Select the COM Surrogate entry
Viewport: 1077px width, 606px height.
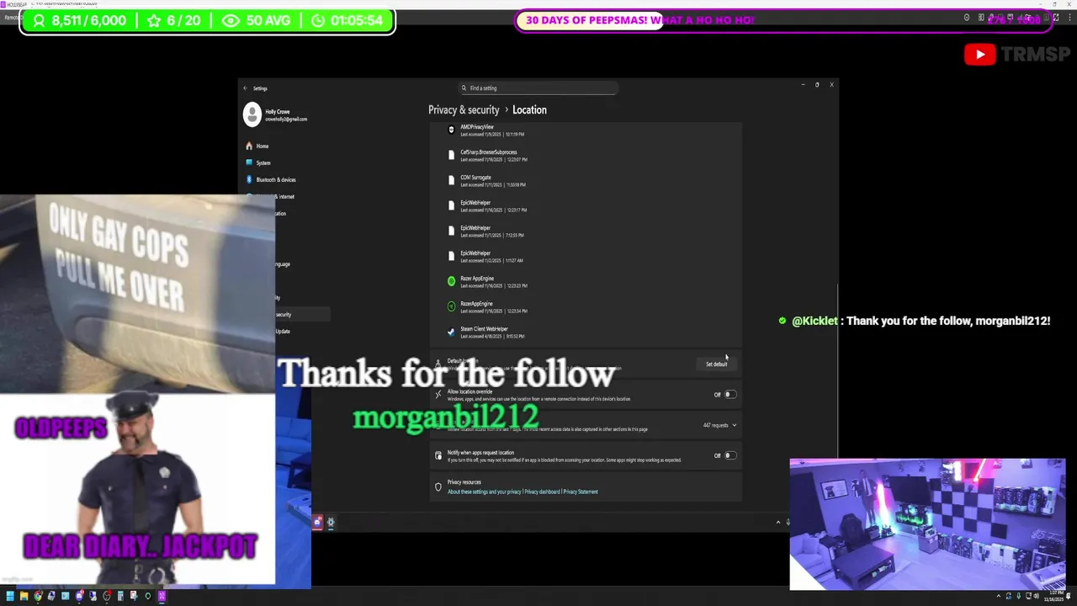[585, 180]
